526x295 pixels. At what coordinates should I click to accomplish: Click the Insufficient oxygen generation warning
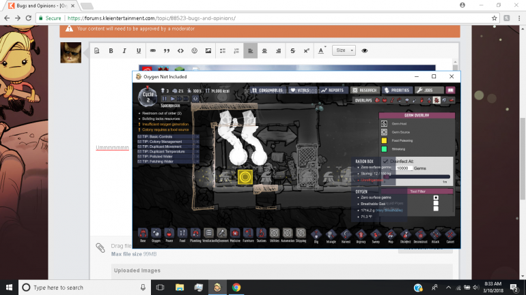pyautogui.click(x=165, y=124)
